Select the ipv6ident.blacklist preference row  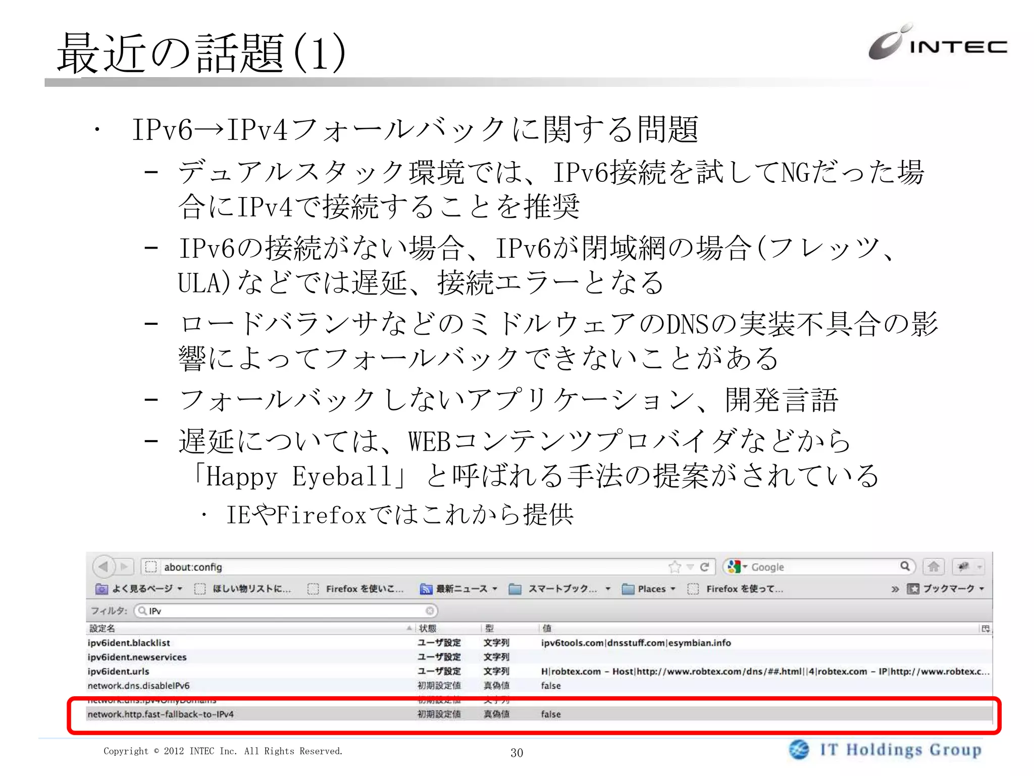(x=539, y=643)
